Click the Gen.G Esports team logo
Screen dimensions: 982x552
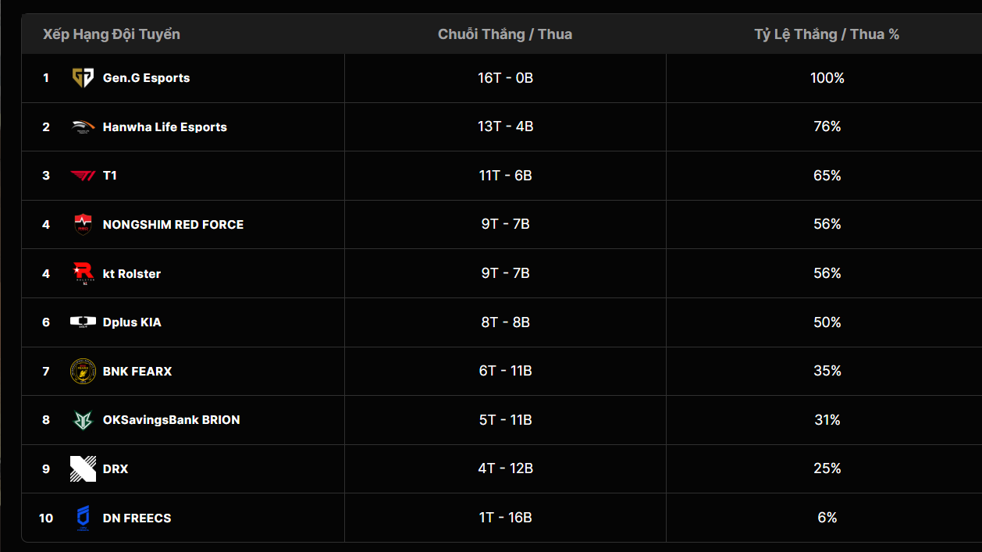pyautogui.click(x=83, y=78)
